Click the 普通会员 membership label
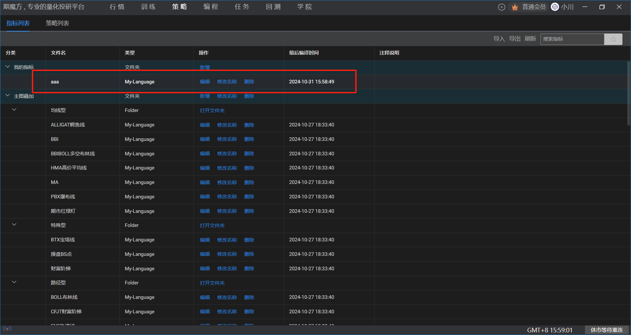631x335 pixels. 534,7
